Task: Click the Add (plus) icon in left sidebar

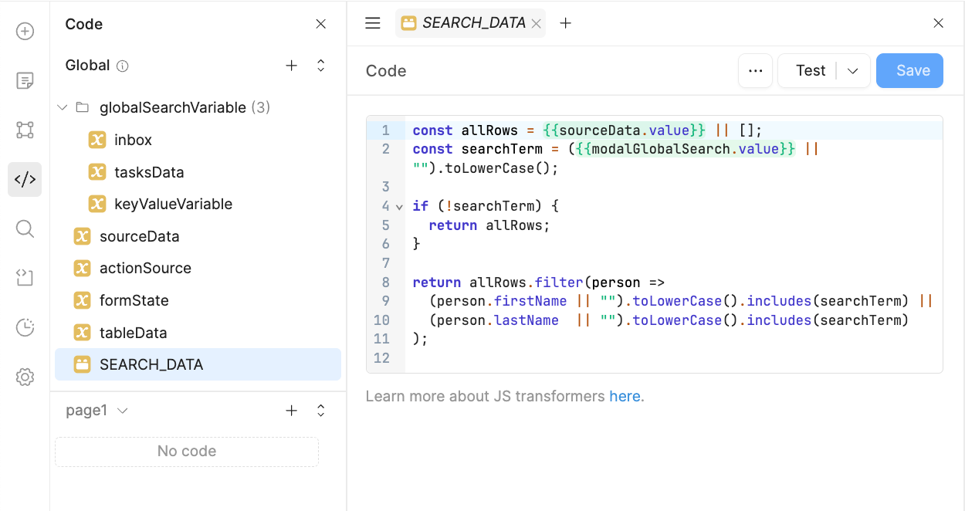Action: coord(25,32)
